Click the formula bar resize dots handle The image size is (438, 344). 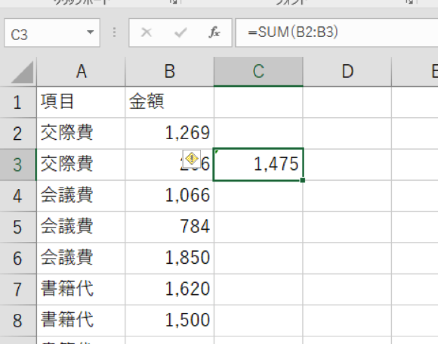[114, 32]
